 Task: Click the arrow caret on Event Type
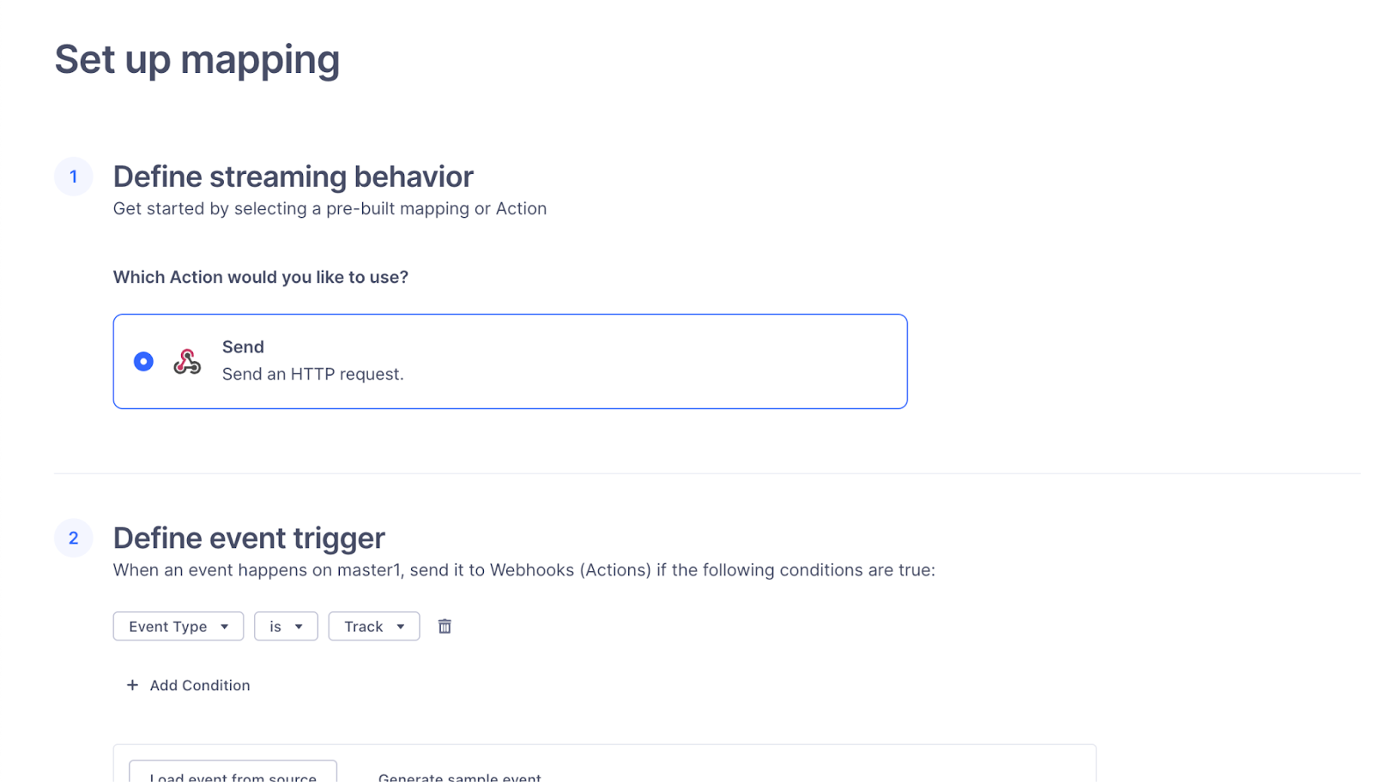coord(225,627)
